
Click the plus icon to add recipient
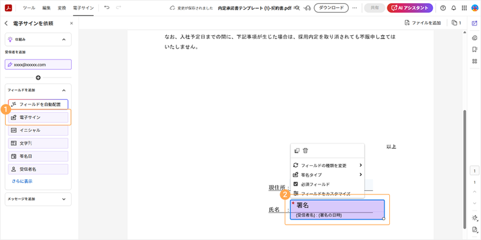pos(38,77)
